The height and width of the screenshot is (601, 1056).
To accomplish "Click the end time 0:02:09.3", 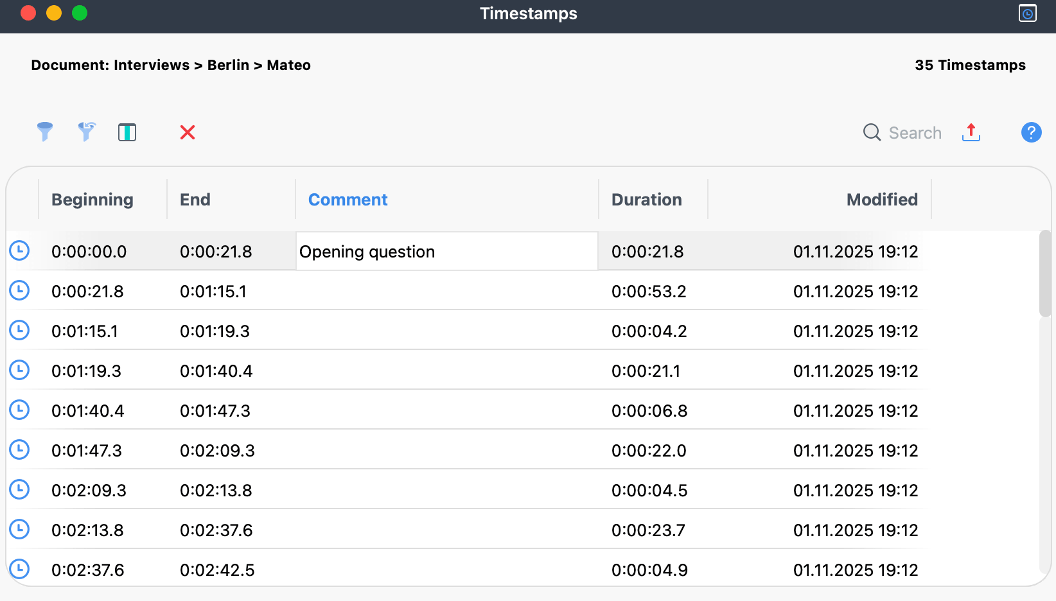I will click(x=217, y=451).
